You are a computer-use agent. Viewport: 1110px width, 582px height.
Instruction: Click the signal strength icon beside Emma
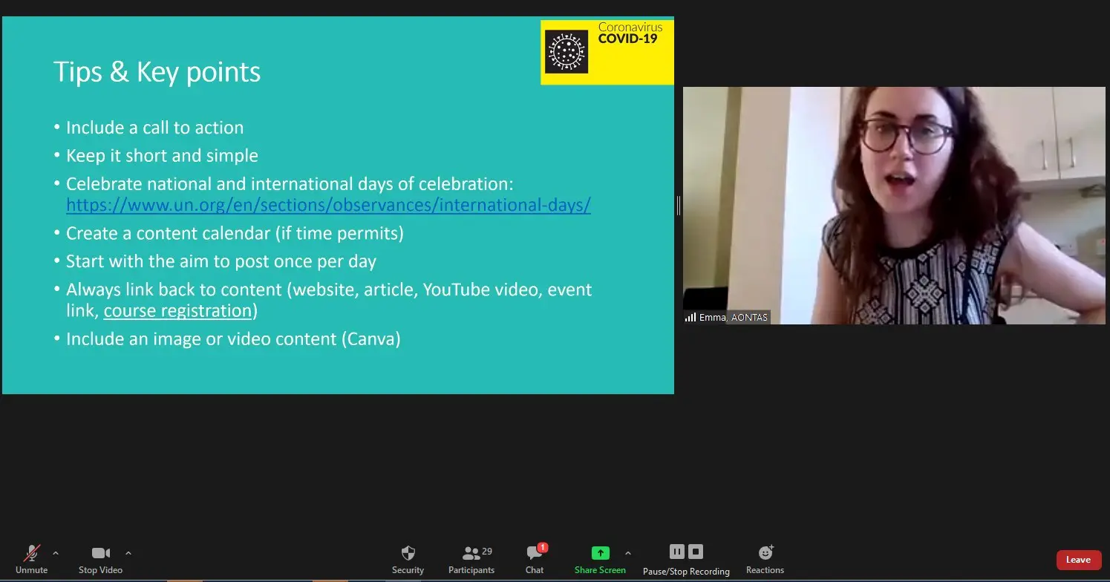[x=691, y=318]
